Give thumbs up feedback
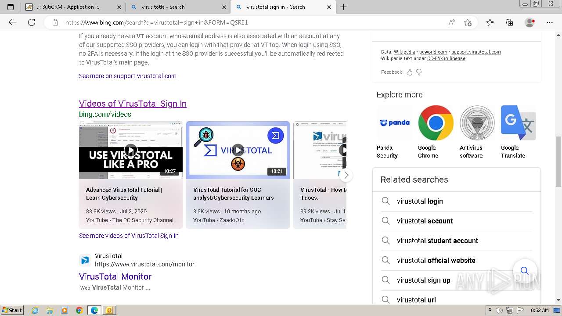562x316 pixels. pos(410,72)
